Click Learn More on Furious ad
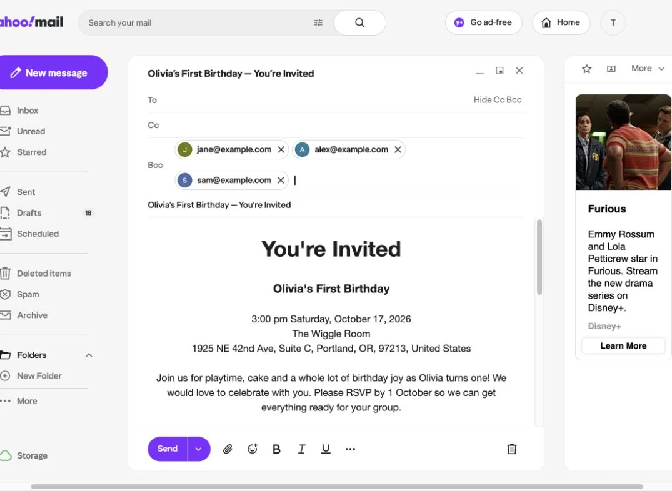Image resolution: width=672 pixels, height=491 pixels. pyautogui.click(x=623, y=345)
